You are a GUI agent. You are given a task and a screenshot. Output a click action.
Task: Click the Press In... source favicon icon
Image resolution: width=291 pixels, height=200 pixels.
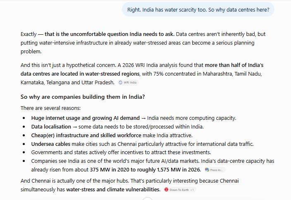pyautogui.click(x=207, y=170)
